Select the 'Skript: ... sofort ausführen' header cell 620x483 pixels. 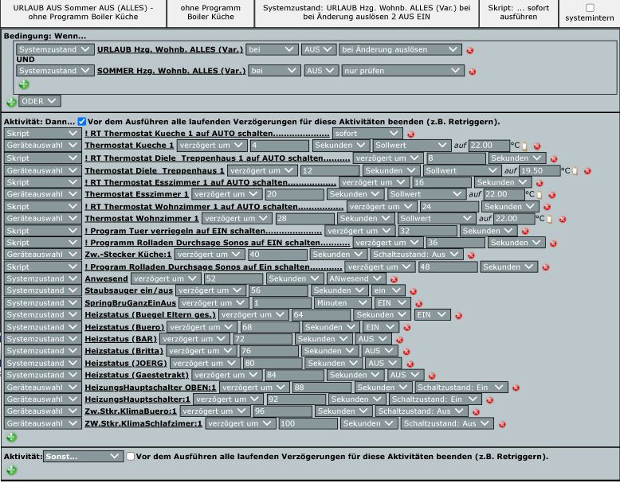[x=518, y=13]
